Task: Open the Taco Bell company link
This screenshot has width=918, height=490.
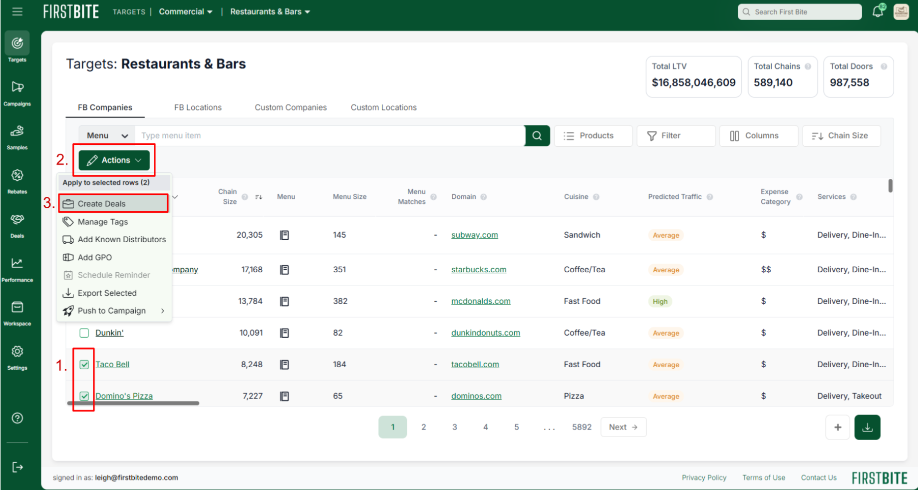Action: point(112,365)
